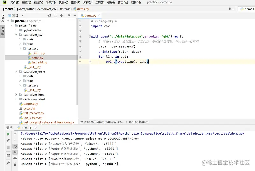Hide the project tool window with minus icon
The width and height of the screenshot is (255, 171).
coord(75,15)
